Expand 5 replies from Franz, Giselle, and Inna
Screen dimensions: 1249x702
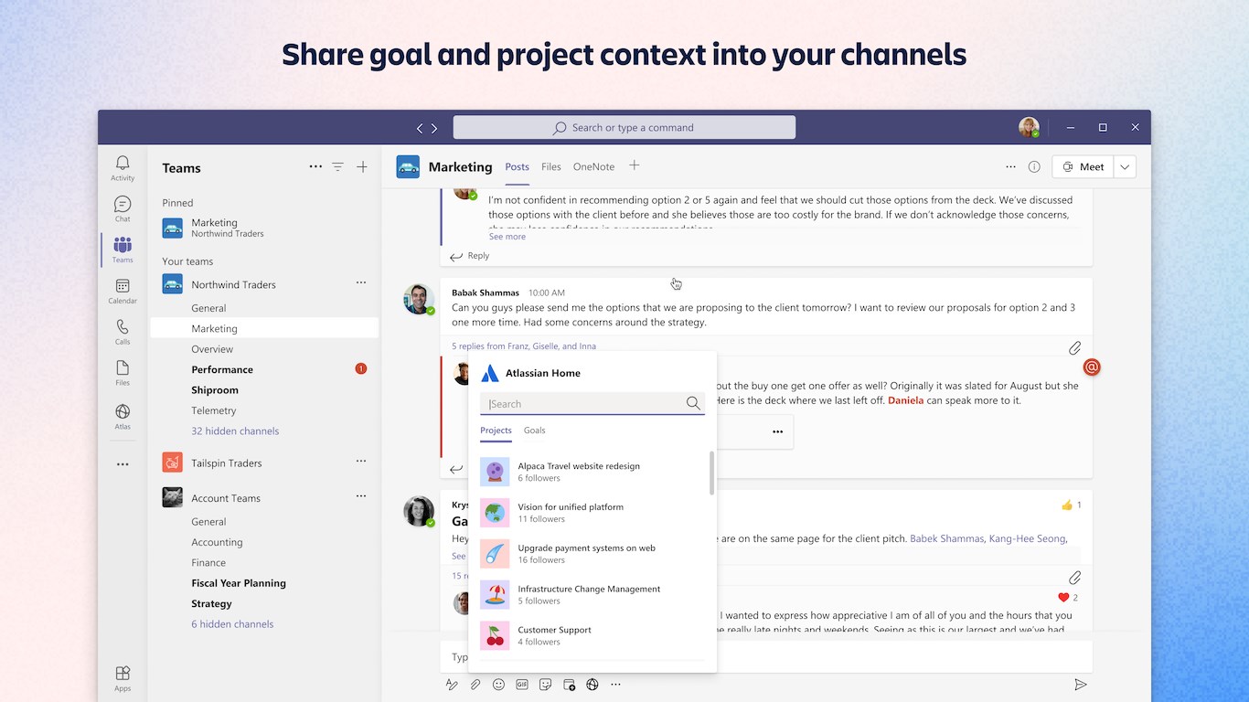coord(524,346)
